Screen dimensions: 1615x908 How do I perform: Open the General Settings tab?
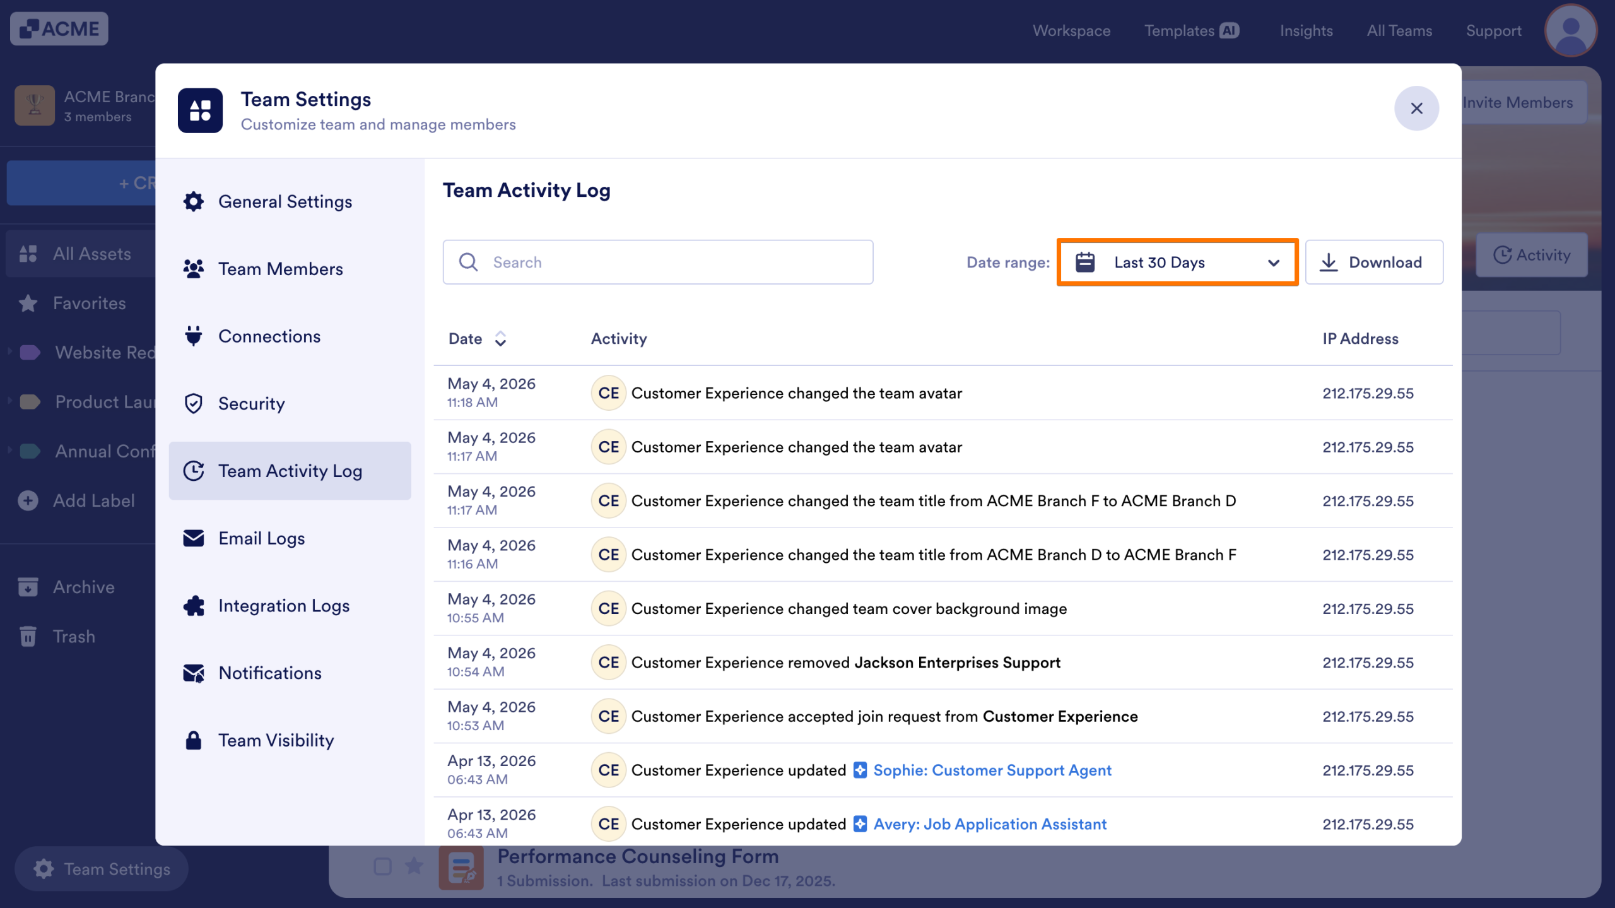click(290, 201)
